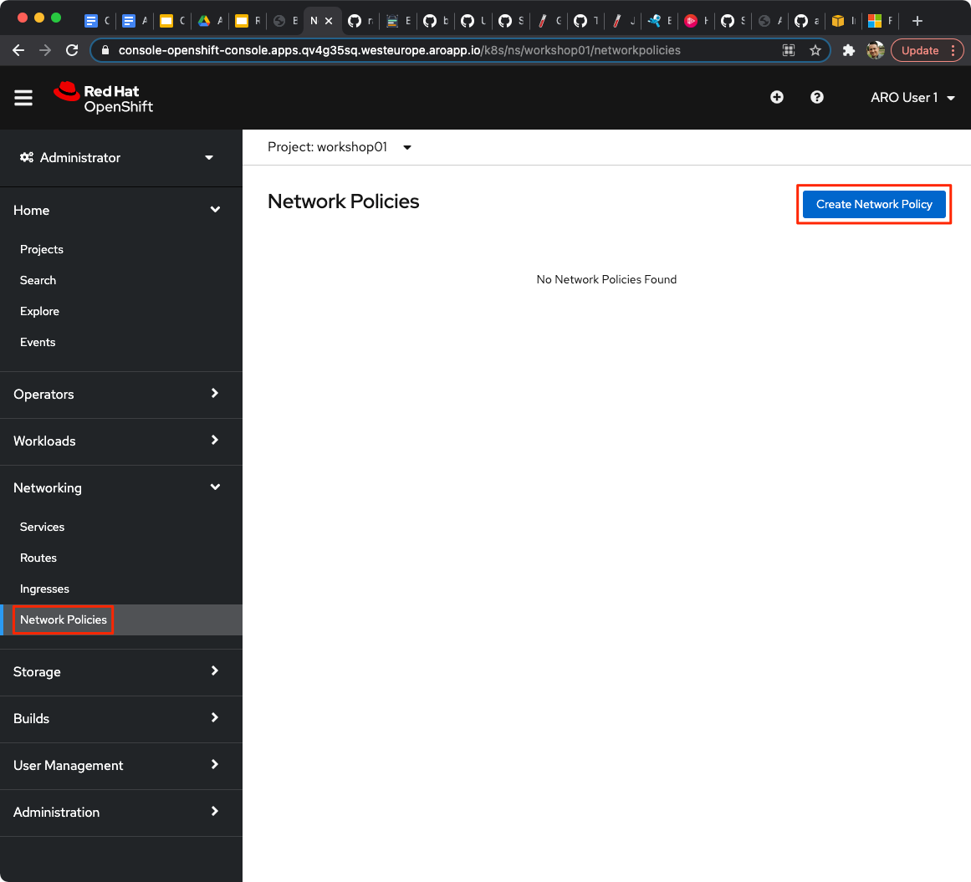Expand the Workloads section
The image size is (971, 882).
point(120,441)
